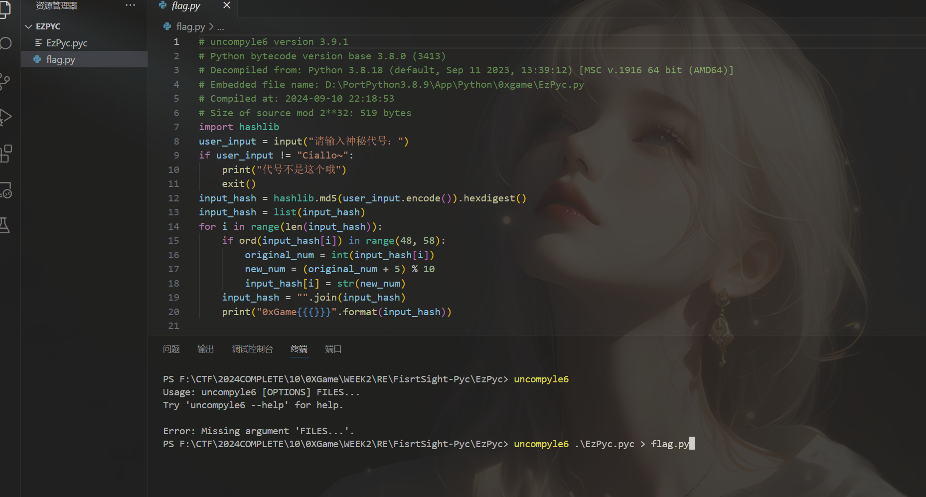
Task: Click the breadcrumb ellipsis symbol
Action: [220, 27]
